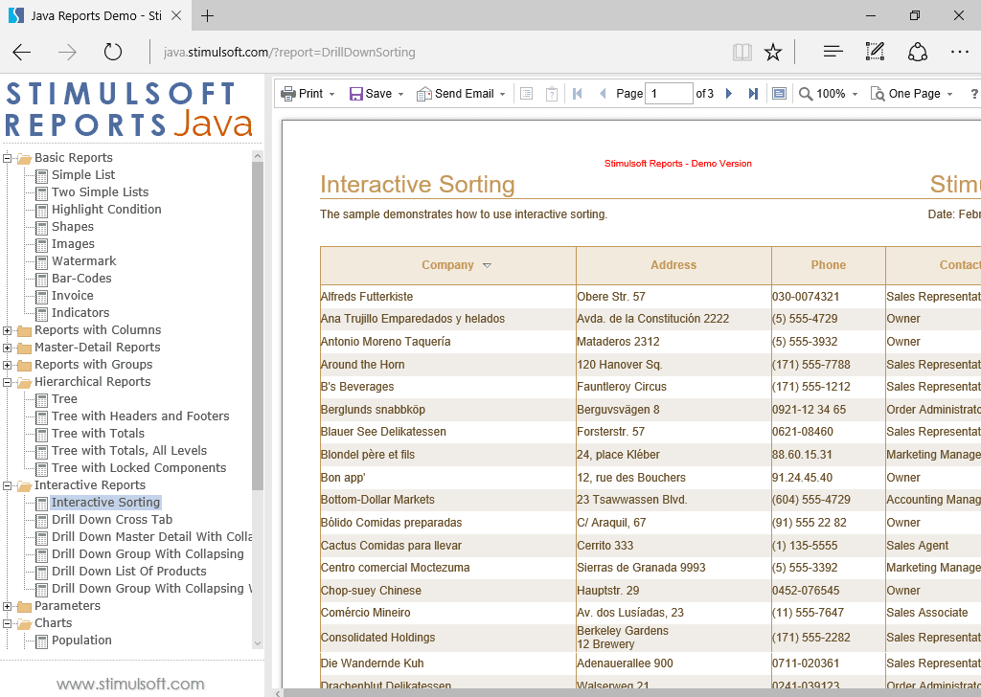Collapse the Interactive Reports folder
This screenshot has width=981, height=697.
coord(7,485)
